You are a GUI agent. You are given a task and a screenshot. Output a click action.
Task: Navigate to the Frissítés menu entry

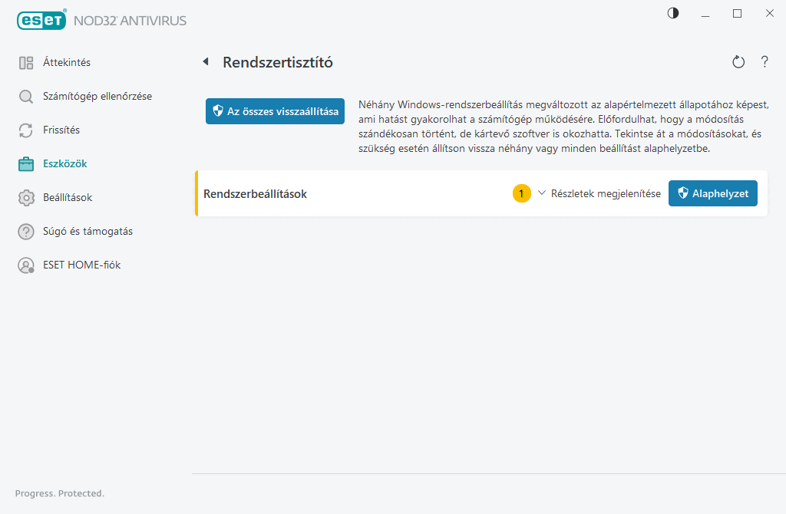[64, 130]
